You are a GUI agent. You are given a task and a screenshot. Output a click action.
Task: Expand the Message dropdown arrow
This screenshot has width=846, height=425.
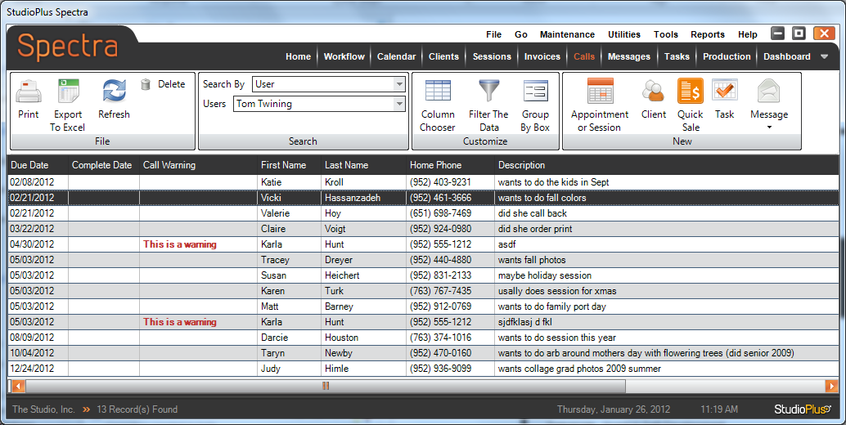click(x=769, y=127)
